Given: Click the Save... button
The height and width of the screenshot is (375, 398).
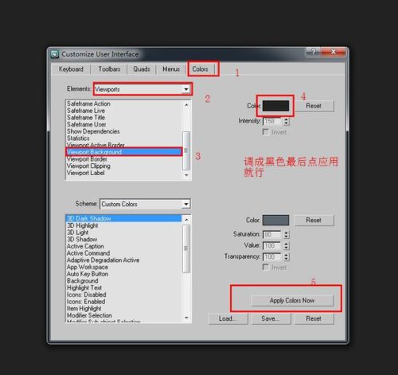Looking at the screenshot, I should click(x=271, y=318).
